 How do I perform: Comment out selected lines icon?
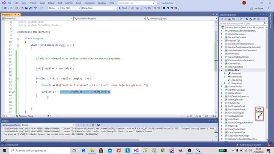click(x=155, y=8)
